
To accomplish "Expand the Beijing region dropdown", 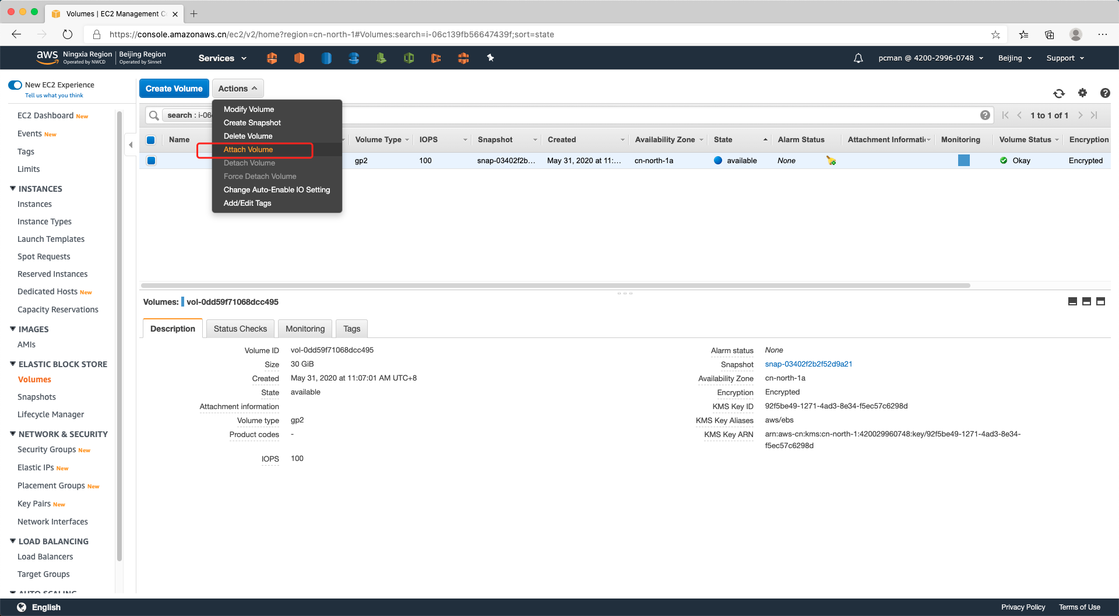I will point(1015,58).
